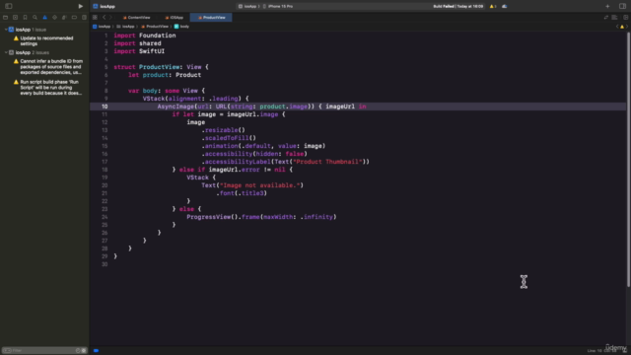
Task: Open the Report navigator icon
Action: tap(84, 18)
